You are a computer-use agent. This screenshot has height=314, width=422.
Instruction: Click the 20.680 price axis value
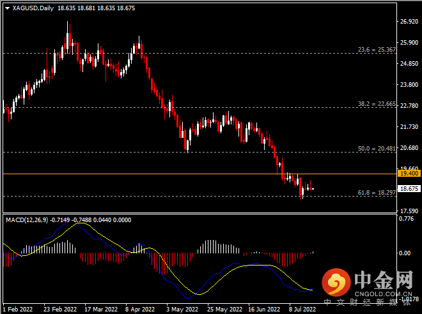(x=409, y=148)
